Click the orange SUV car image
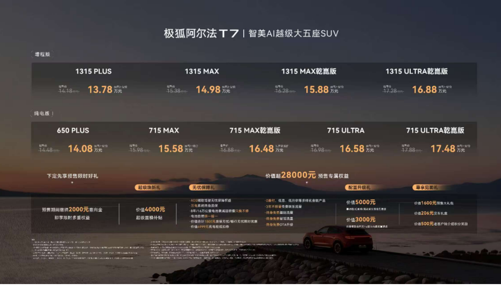 pyautogui.click(x=338, y=239)
